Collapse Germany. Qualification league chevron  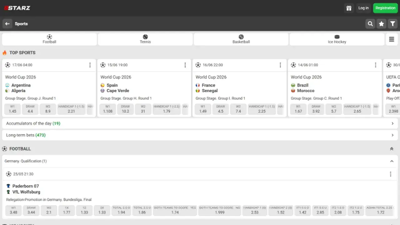tap(392, 161)
